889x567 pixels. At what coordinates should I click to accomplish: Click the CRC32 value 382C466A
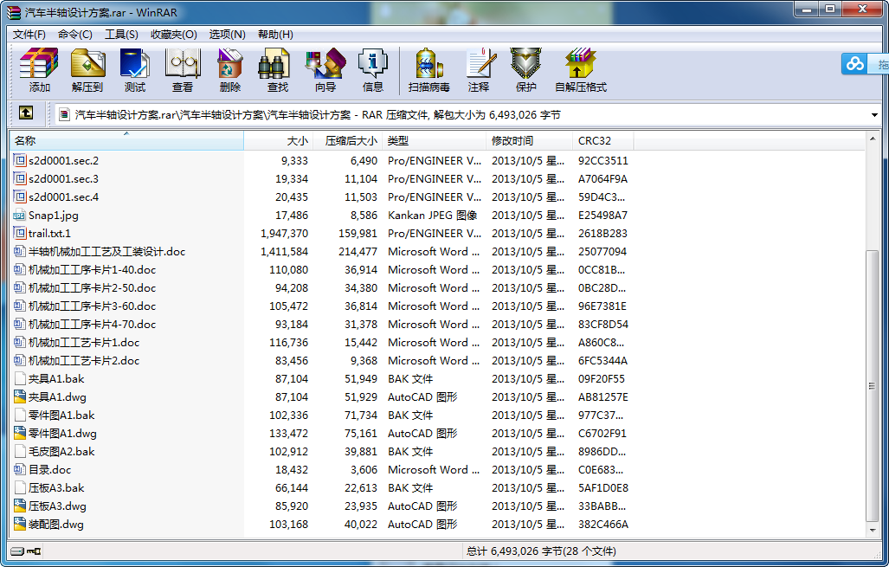coord(602,524)
